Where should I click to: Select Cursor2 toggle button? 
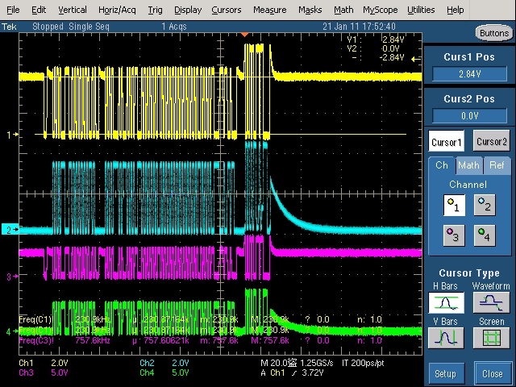point(492,141)
